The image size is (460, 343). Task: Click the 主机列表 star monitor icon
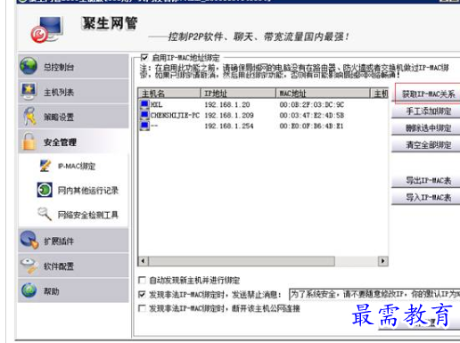pos(29,91)
